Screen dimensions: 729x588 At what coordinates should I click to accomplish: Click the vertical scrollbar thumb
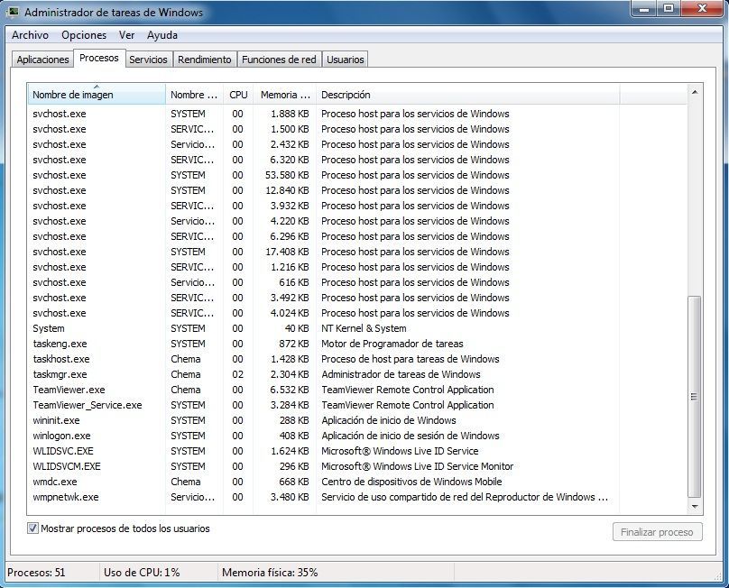pos(694,397)
